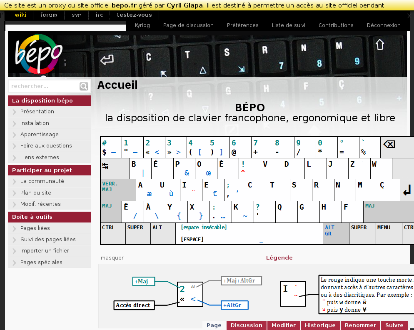Click the Suivre tab
This screenshot has height=330, width=414.
394,325
